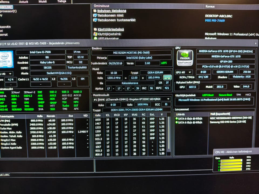Click the first SATA 6 Gb/s green status dot
The image size is (259, 194).
pyautogui.click(x=176, y=119)
